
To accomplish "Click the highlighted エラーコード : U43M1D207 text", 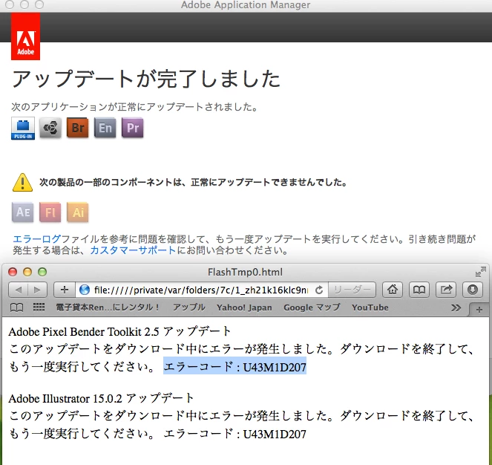I will point(234,366).
